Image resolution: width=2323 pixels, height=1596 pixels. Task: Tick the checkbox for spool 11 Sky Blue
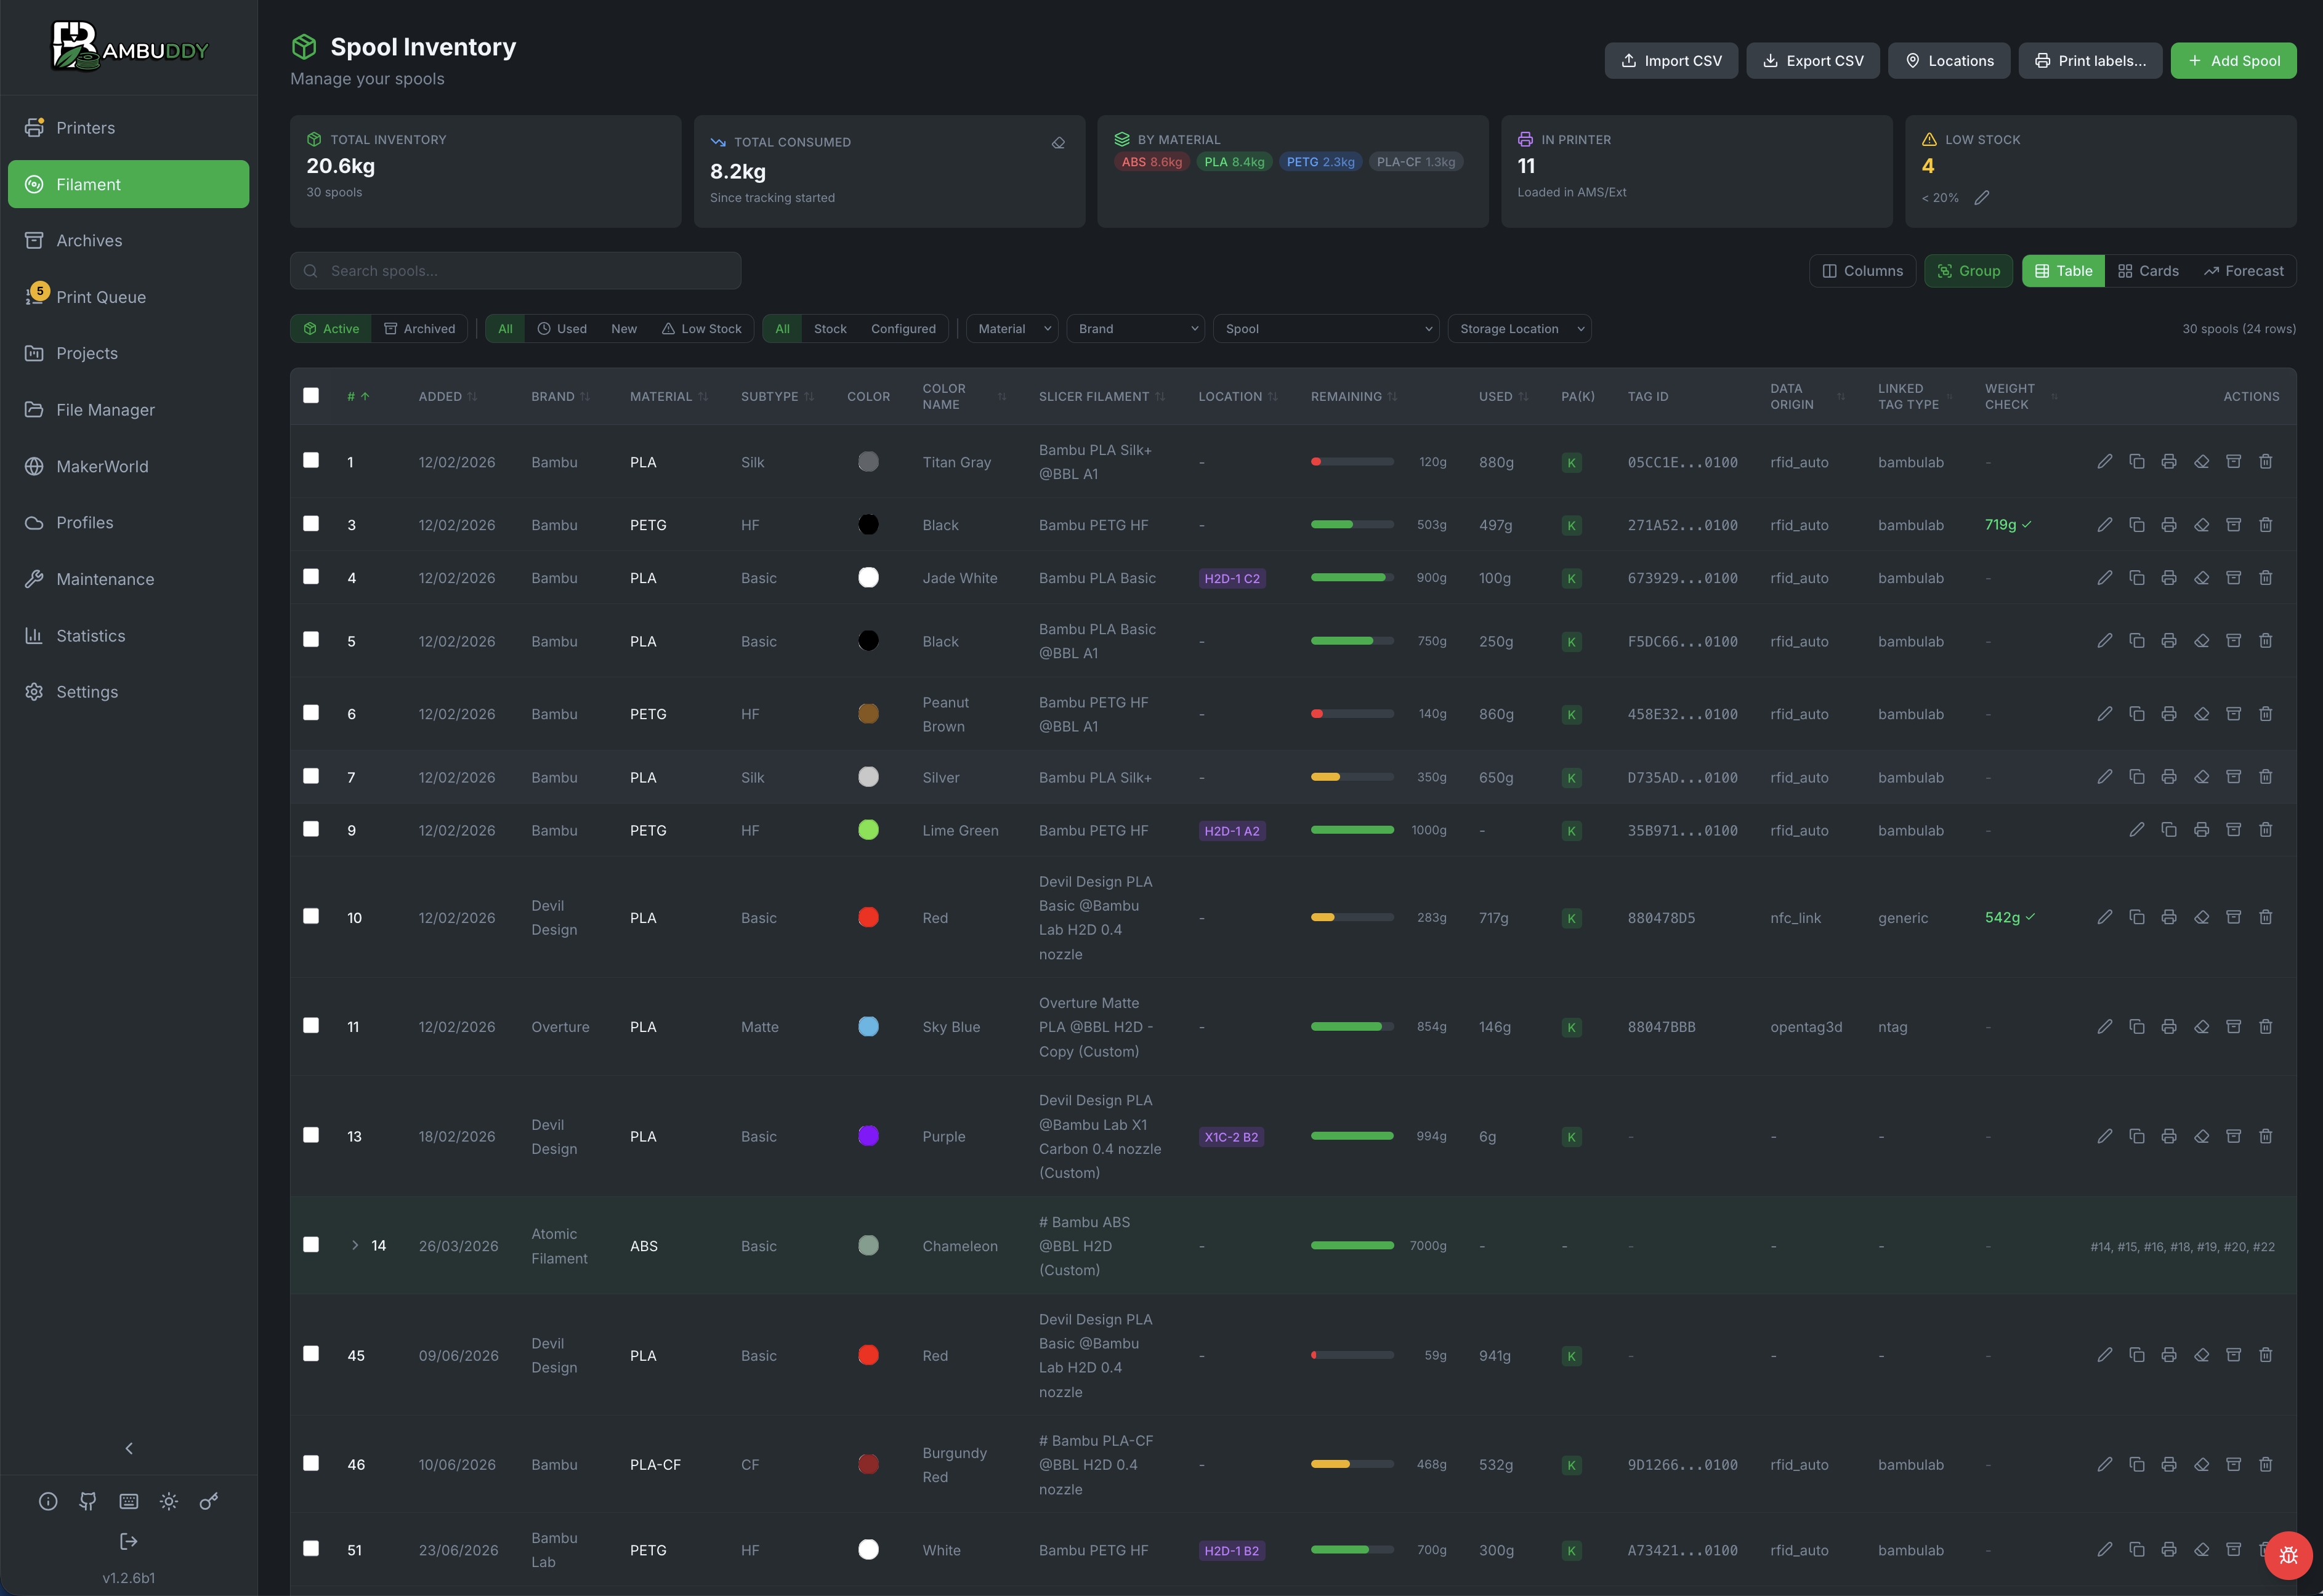point(311,1025)
